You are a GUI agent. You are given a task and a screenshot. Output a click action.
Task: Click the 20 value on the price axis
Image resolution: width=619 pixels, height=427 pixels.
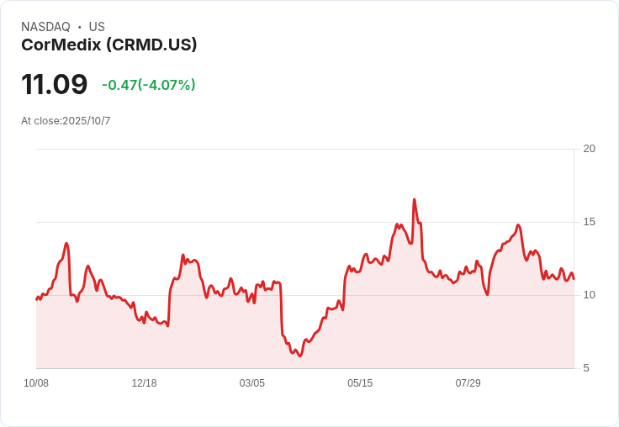[590, 149]
